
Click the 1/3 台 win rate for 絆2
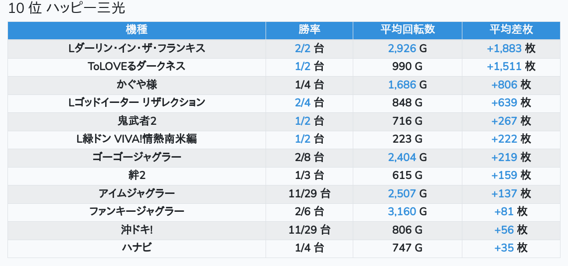[x=309, y=176]
